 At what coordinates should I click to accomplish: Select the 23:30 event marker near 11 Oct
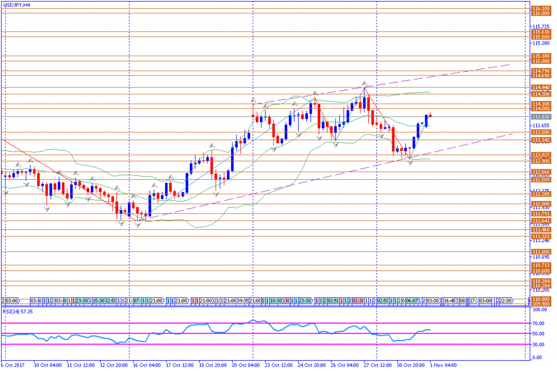(82, 300)
